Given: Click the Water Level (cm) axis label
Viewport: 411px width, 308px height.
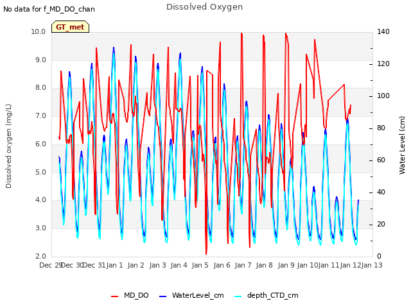Looking at the screenshot, I should point(402,146).
